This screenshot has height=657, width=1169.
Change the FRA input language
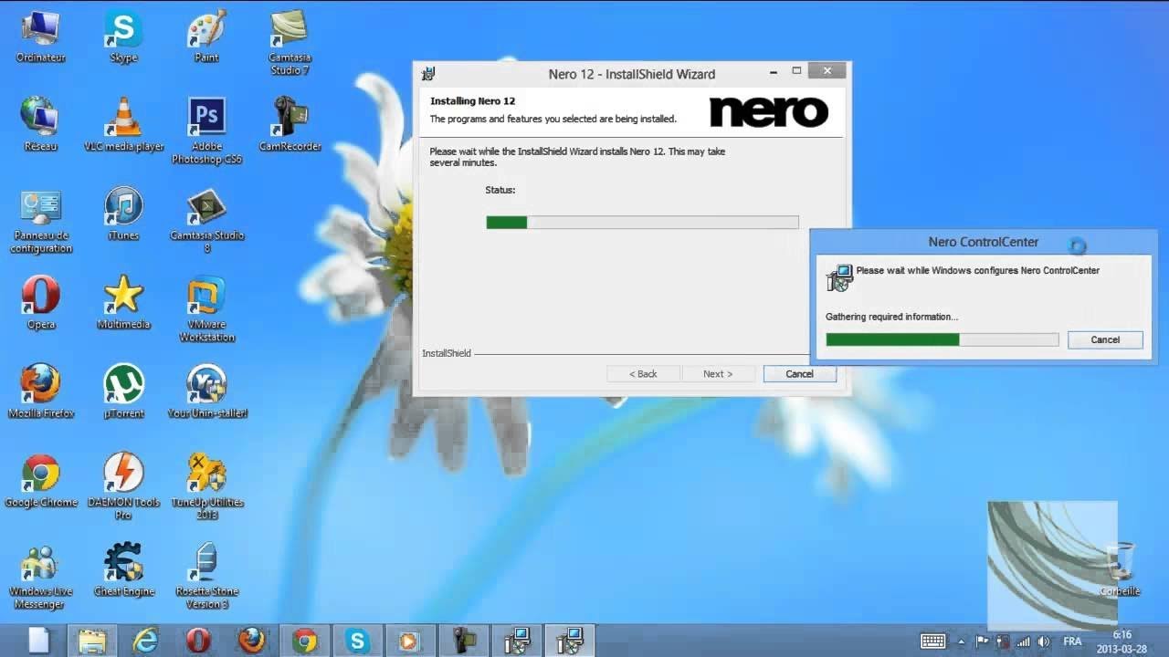coord(1072,641)
